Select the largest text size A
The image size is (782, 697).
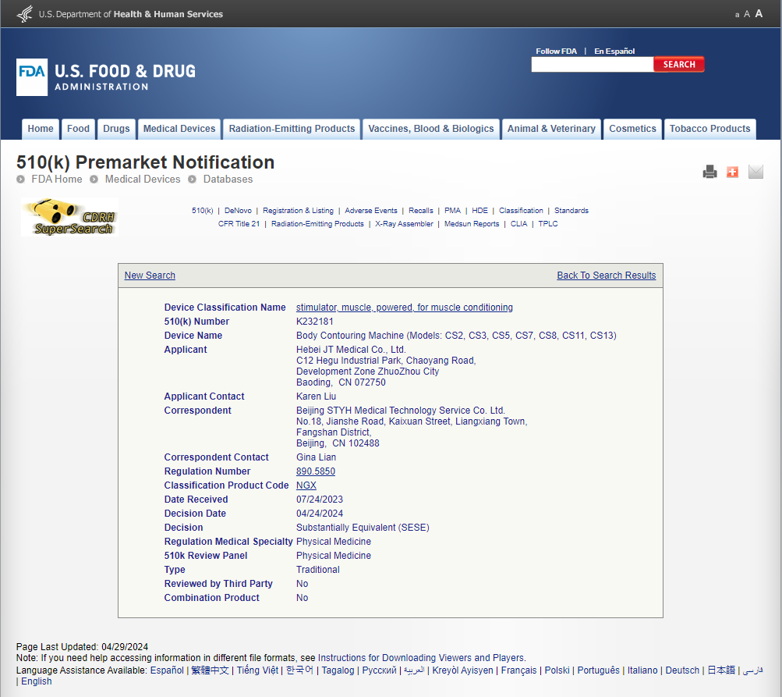[x=759, y=14]
